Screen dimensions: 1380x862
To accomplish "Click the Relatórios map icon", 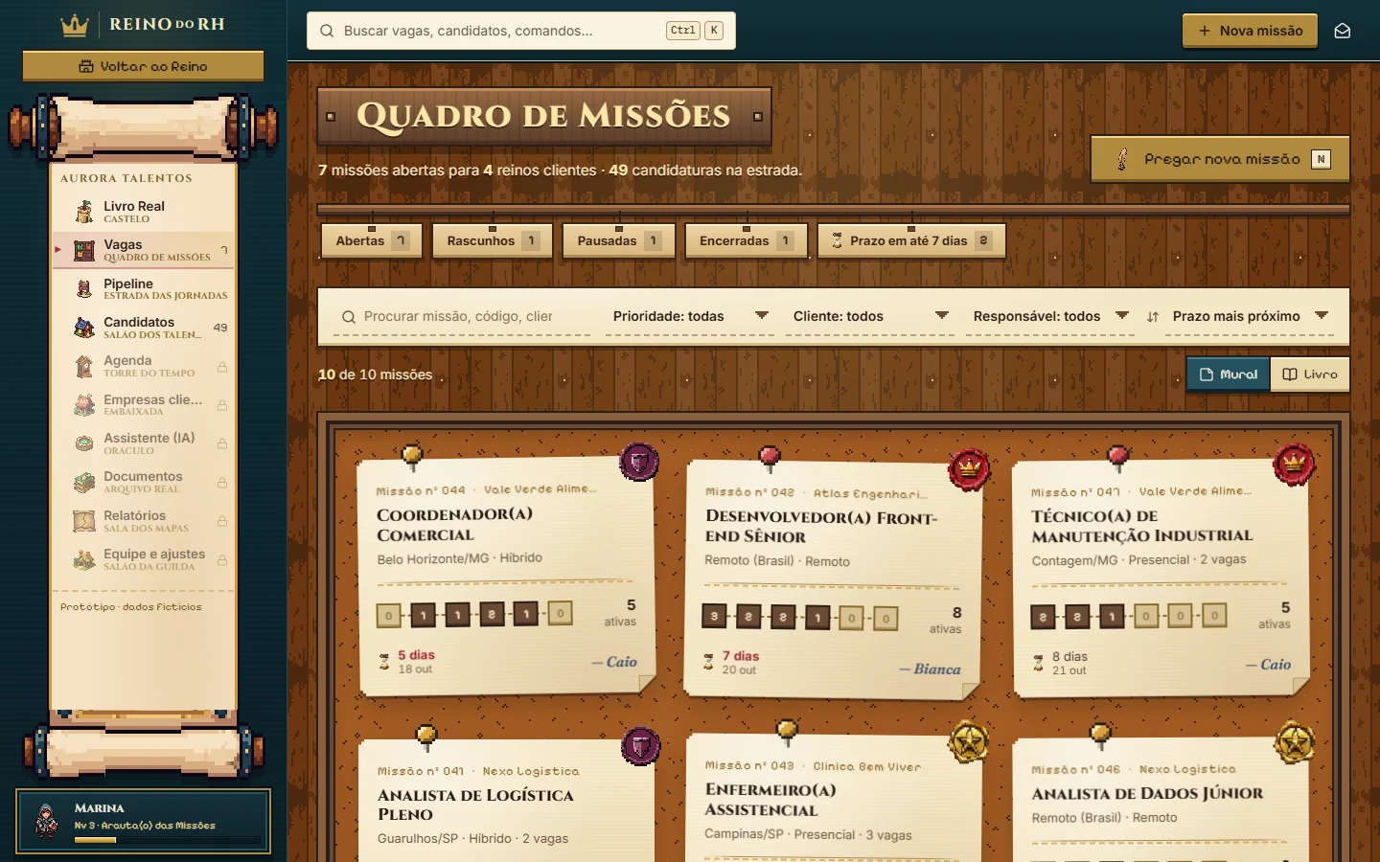I will pyautogui.click(x=84, y=521).
